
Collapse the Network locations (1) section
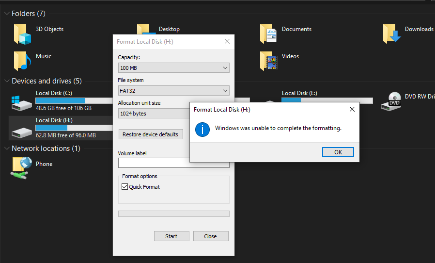click(7, 148)
